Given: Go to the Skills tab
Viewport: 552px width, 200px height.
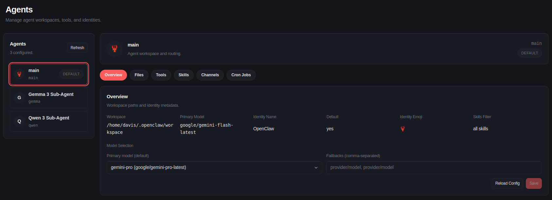Looking at the screenshot, I should tap(184, 75).
